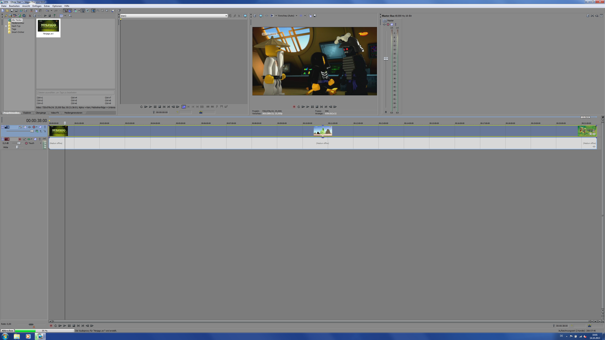Click the magnifier search icon in Project Media
Screen dimensions: 605x340
click(70, 16)
